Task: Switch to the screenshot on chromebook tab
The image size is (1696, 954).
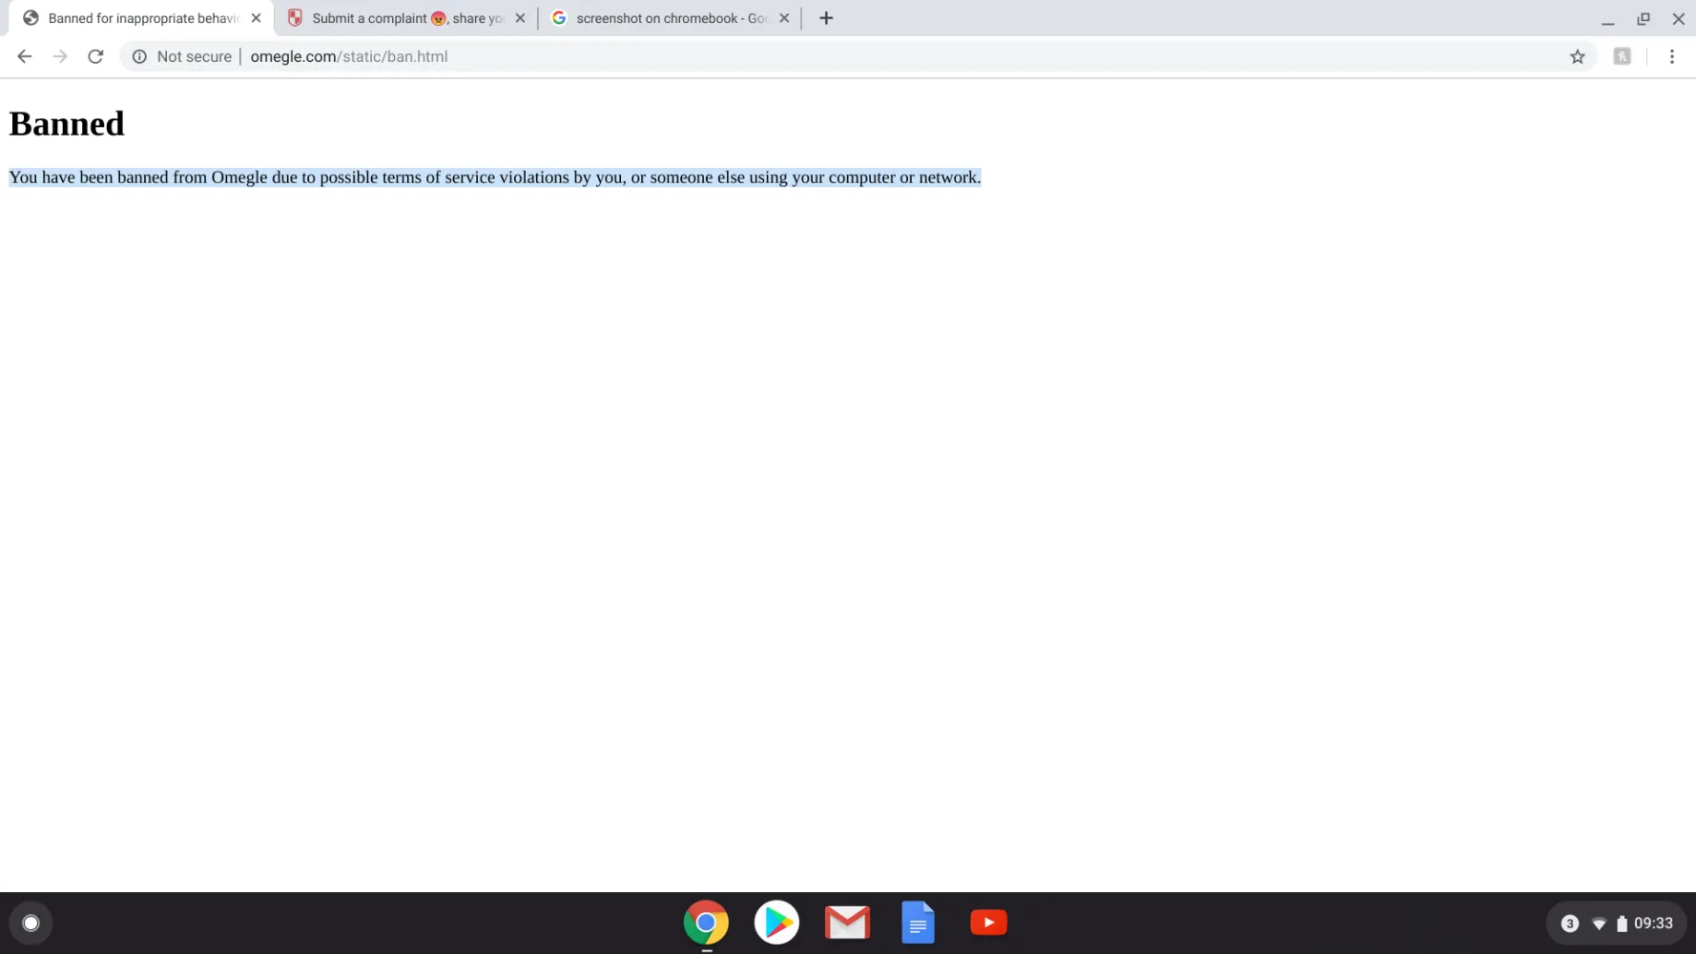Action: pyautogui.click(x=663, y=18)
